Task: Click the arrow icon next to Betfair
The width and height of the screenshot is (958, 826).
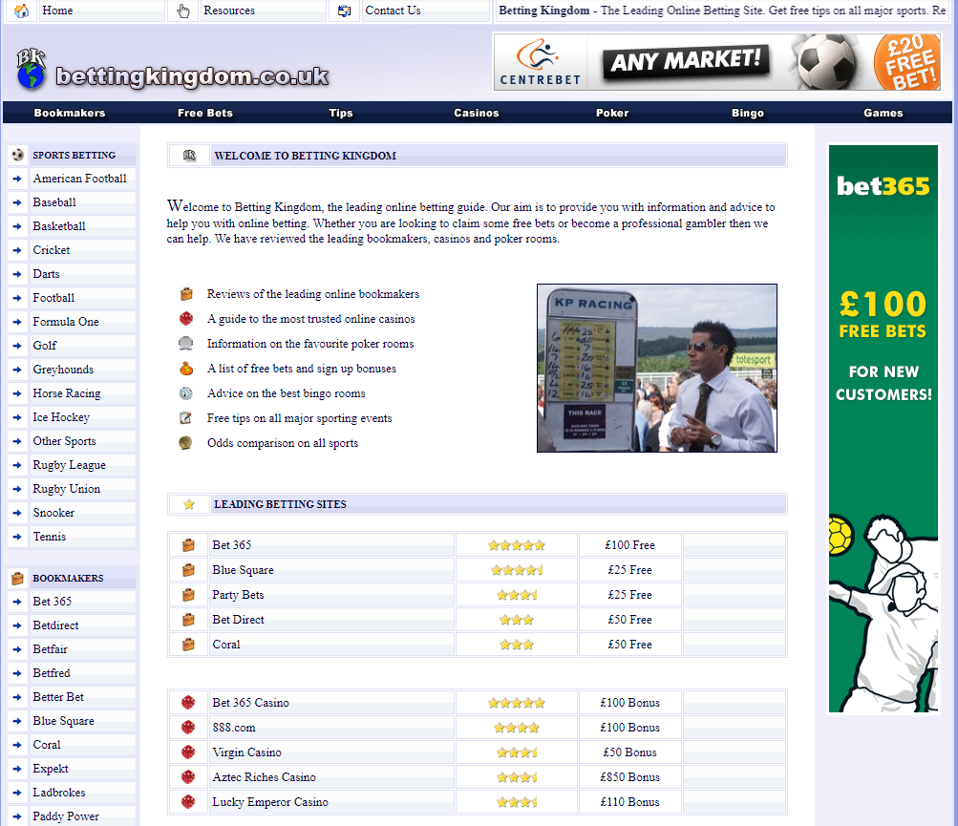Action: coord(17,649)
